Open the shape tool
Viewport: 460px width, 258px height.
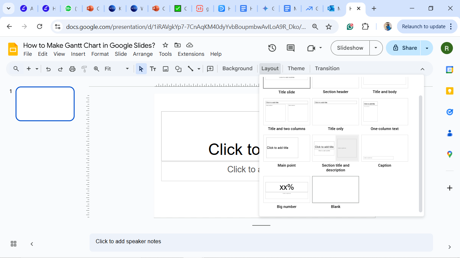pyautogui.click(x=178, y=69)
